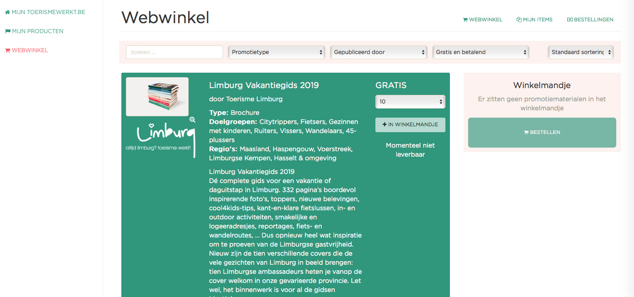
Task: Click the Type: Brochure line
Action: pos(235,113)
